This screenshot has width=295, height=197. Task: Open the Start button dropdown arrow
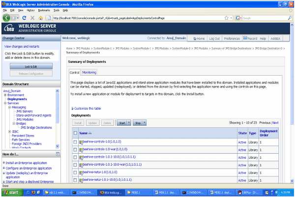coord(129,123)
